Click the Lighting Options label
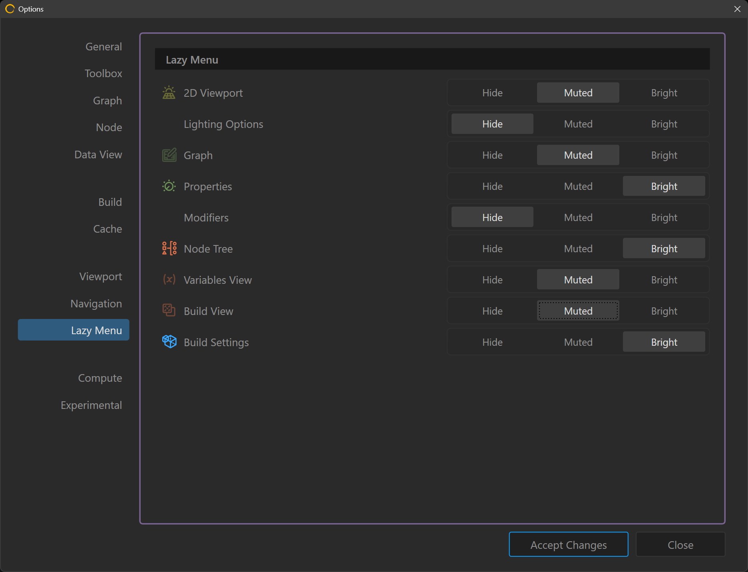Image resolution: width=748 pixels, height=572 pixels. point(223,124)
